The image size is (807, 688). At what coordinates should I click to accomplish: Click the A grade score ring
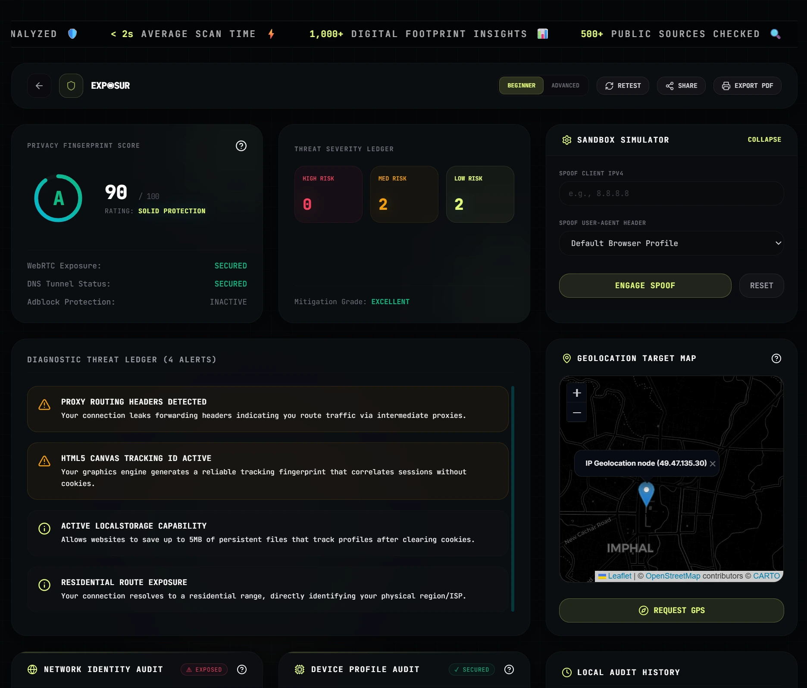pos(58,198)
